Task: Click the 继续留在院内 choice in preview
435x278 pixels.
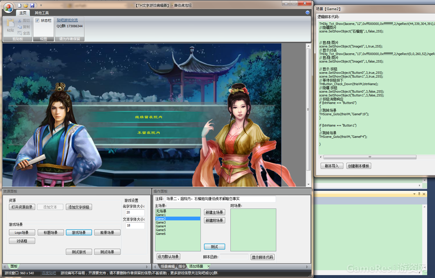Action: click(x=149, y=117)
